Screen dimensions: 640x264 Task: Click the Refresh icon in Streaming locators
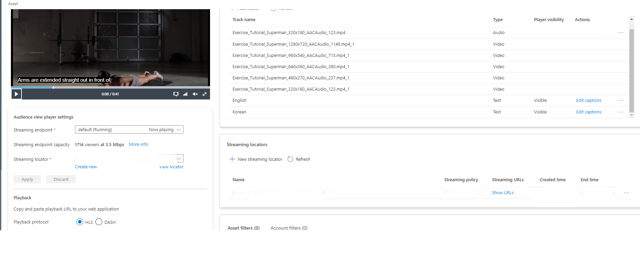coord(290,159)
